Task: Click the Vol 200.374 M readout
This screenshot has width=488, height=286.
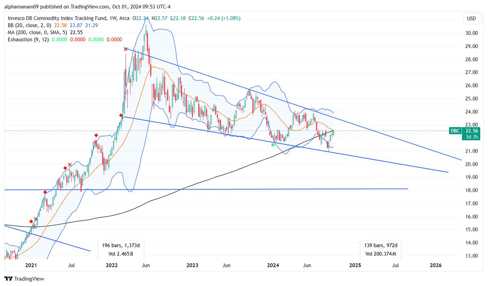Action: pyautogui.click(x=381, y=254)
